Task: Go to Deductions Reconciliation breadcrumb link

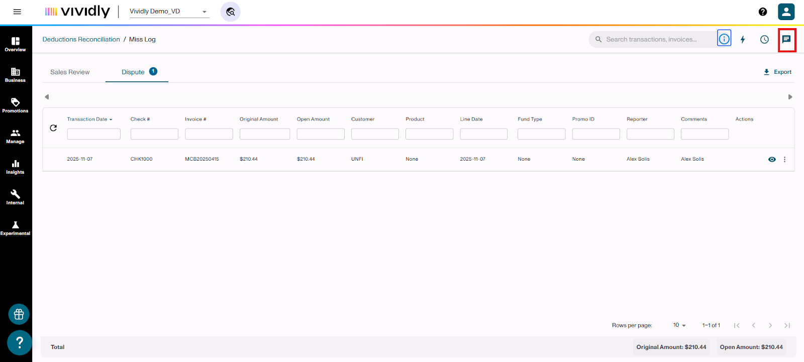Action: pos(81,39)
